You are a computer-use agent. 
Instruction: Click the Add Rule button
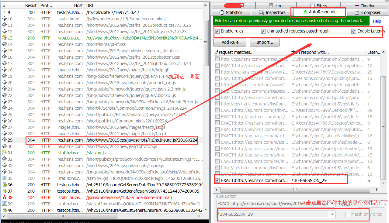[x=230, y=42]
